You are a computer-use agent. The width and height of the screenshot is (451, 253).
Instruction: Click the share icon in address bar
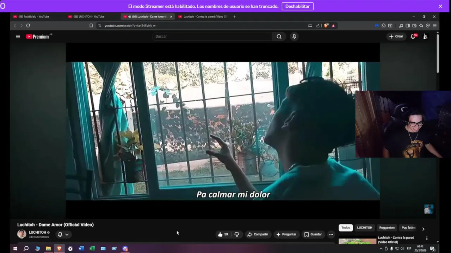click(x=318, y=26)
